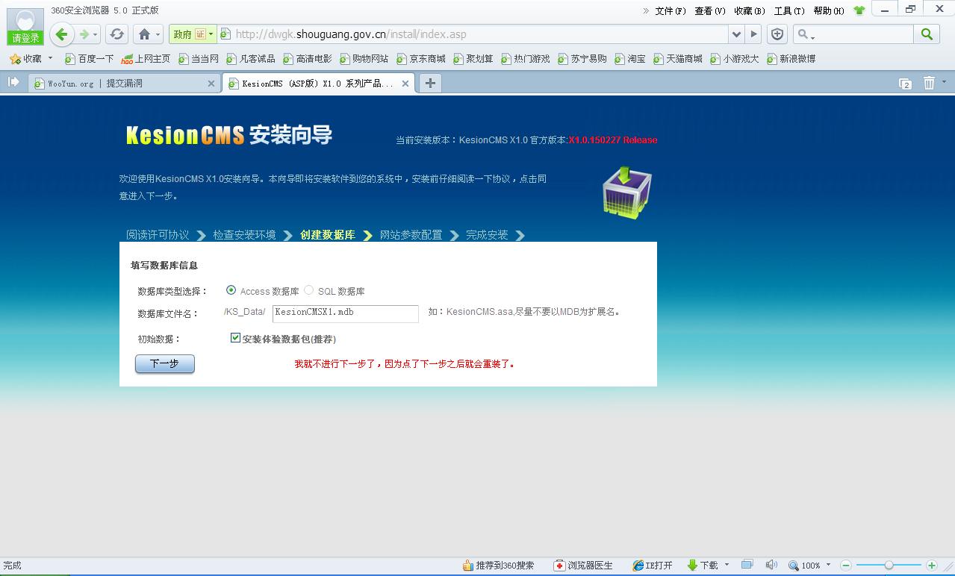Open a new tab with plus button

[x=430, y=83]
